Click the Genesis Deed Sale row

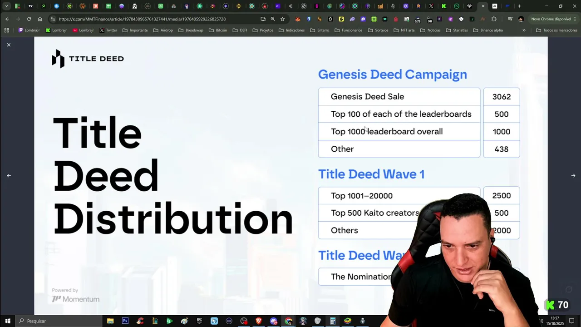[x=399, y=96]
